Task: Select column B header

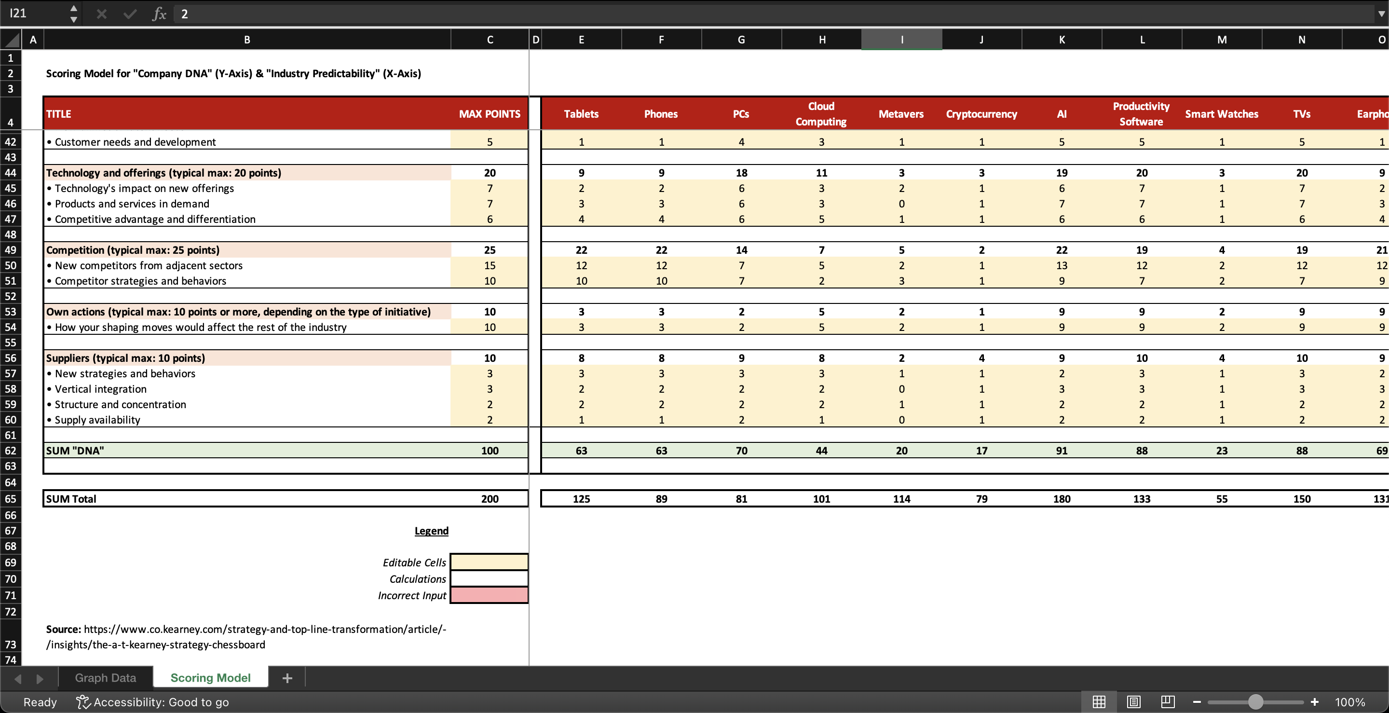Action: [247, 40]
